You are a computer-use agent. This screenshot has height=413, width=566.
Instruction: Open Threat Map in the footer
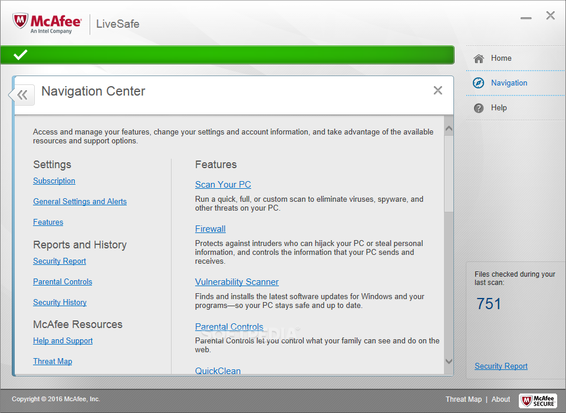click(463, 399)
